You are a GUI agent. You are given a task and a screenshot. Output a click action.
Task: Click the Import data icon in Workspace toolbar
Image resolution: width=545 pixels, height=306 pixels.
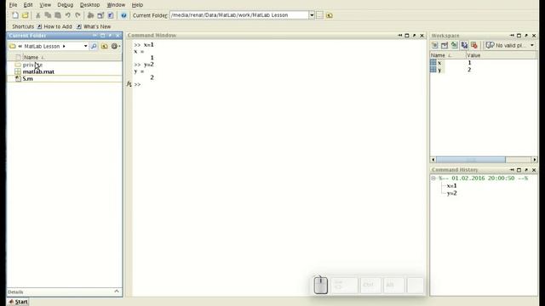[x=454, y=45]
